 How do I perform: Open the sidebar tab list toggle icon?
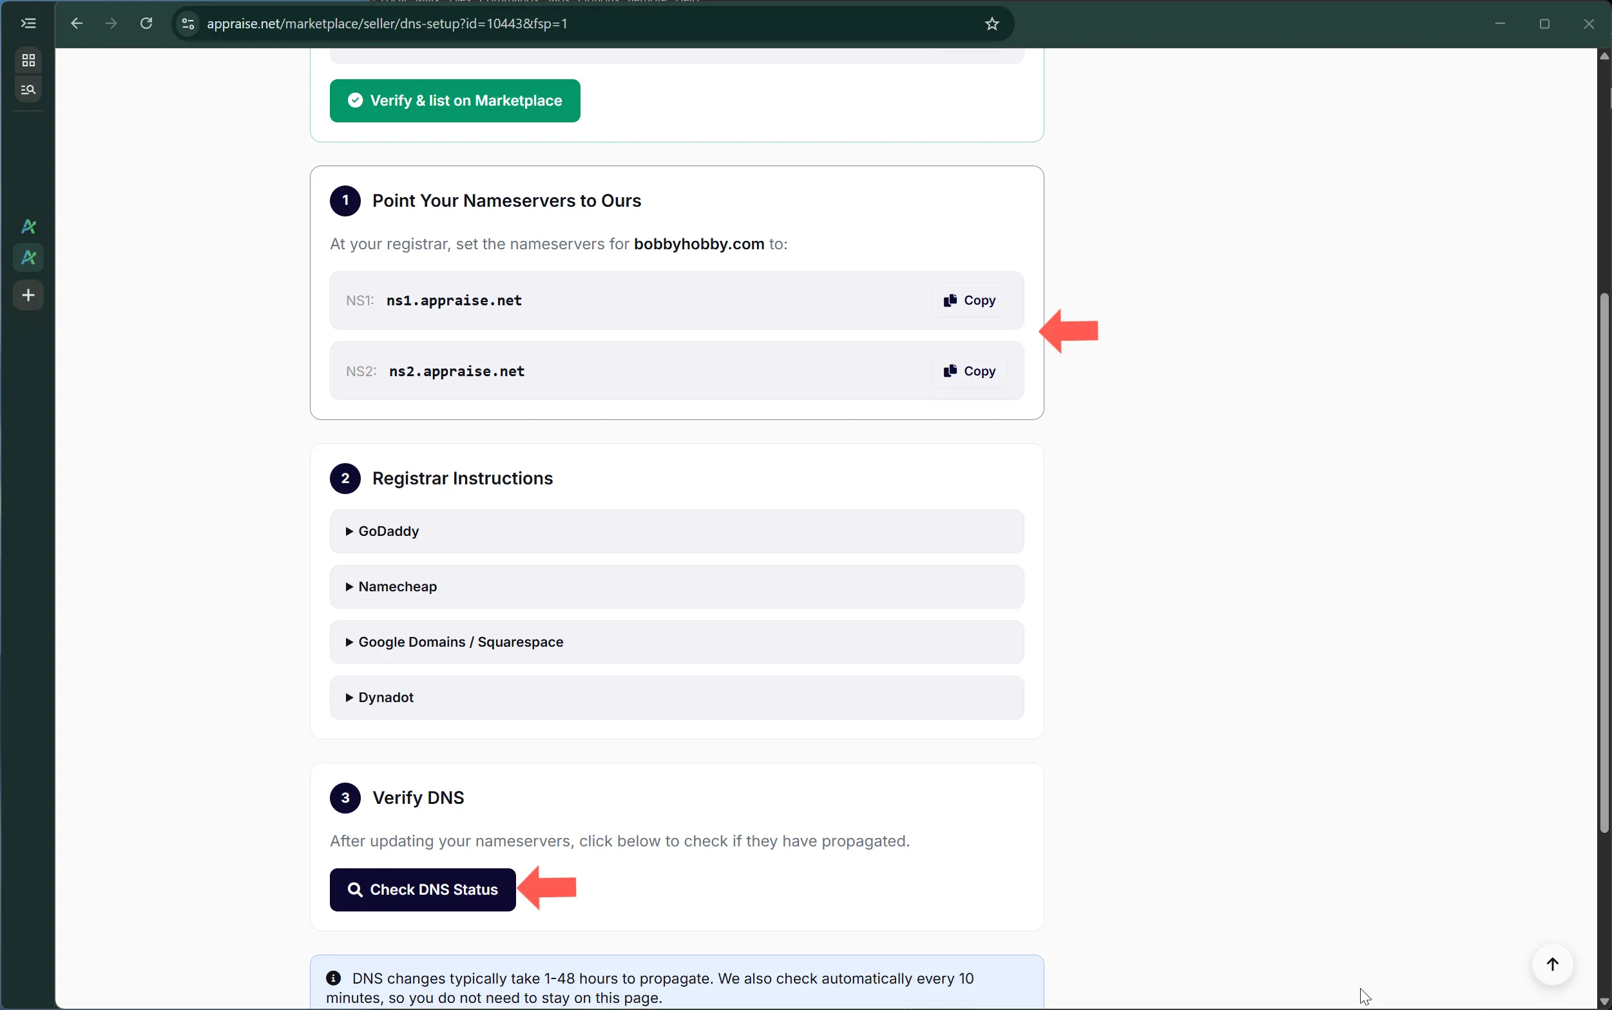(x=28, y=23)
